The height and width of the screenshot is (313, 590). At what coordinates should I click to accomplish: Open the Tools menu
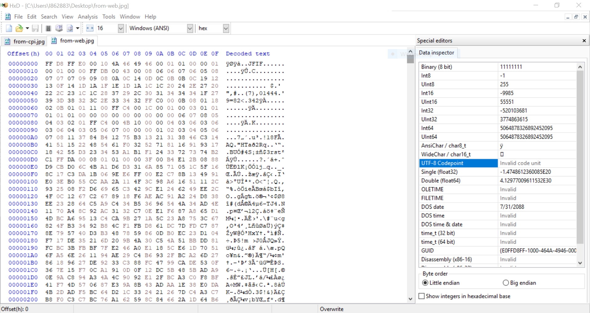point(108,17)
